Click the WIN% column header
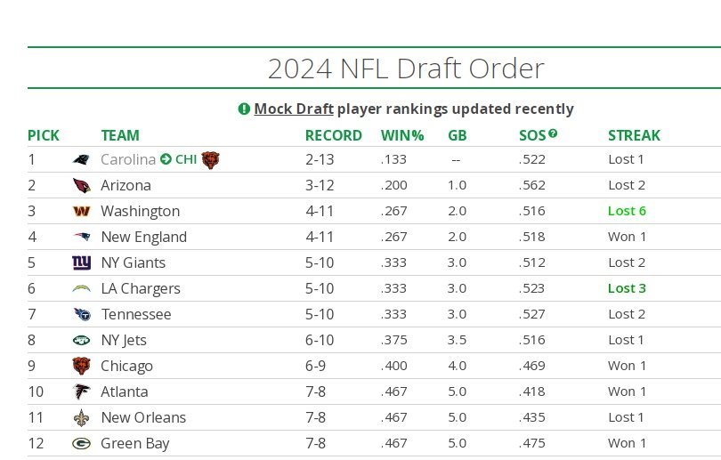Screen dimensions: 721x460 tap(402, 135)
